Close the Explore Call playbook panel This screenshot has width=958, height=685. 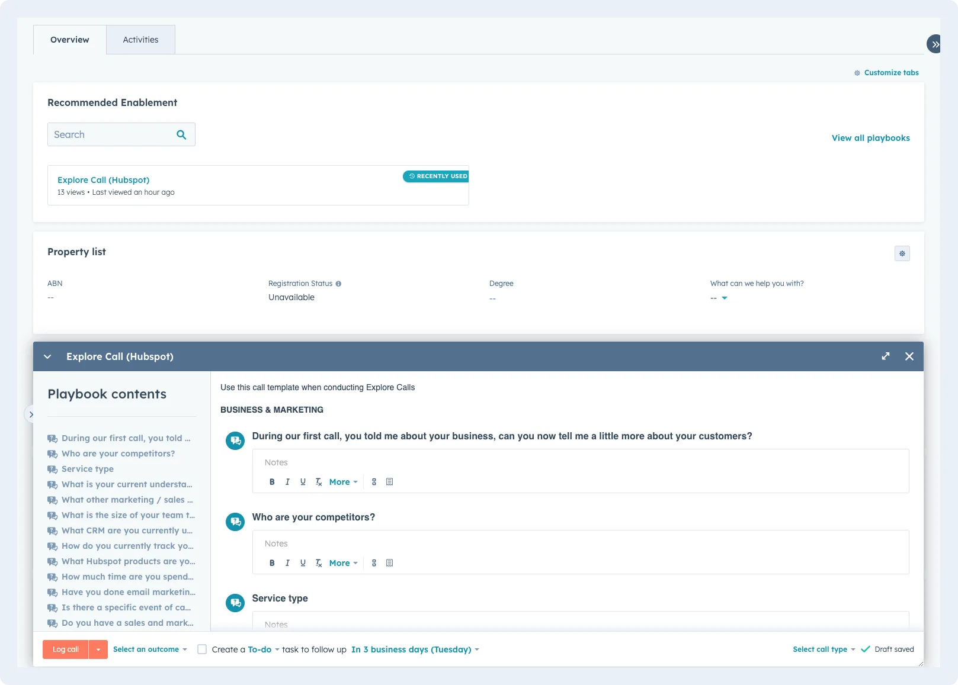point(909,356)
